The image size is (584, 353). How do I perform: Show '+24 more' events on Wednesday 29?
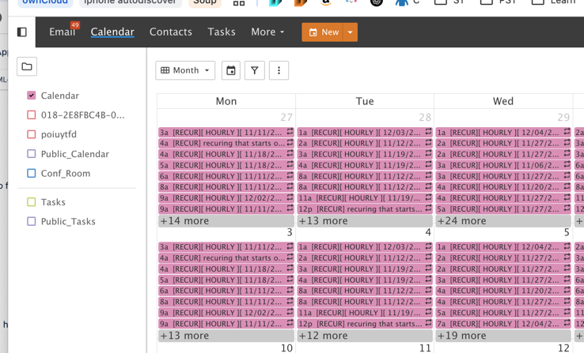462,221
